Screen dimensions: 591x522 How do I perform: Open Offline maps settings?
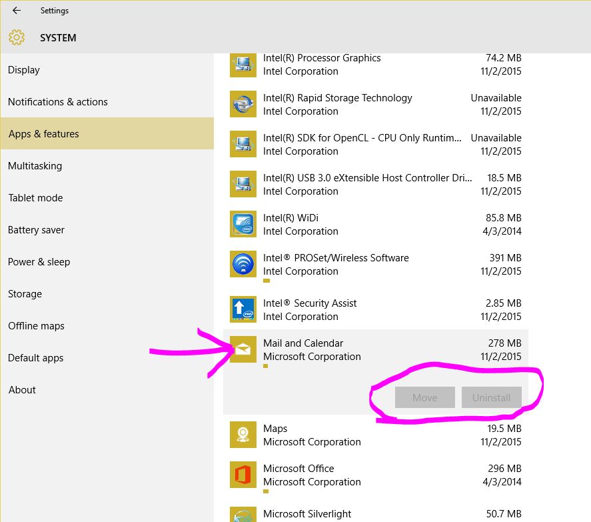(x=107, y=326)
